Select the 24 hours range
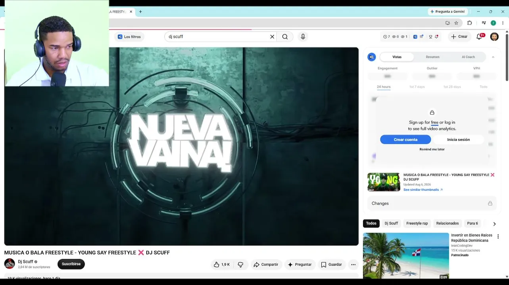 pyautogui.click(x=384, y=87)
